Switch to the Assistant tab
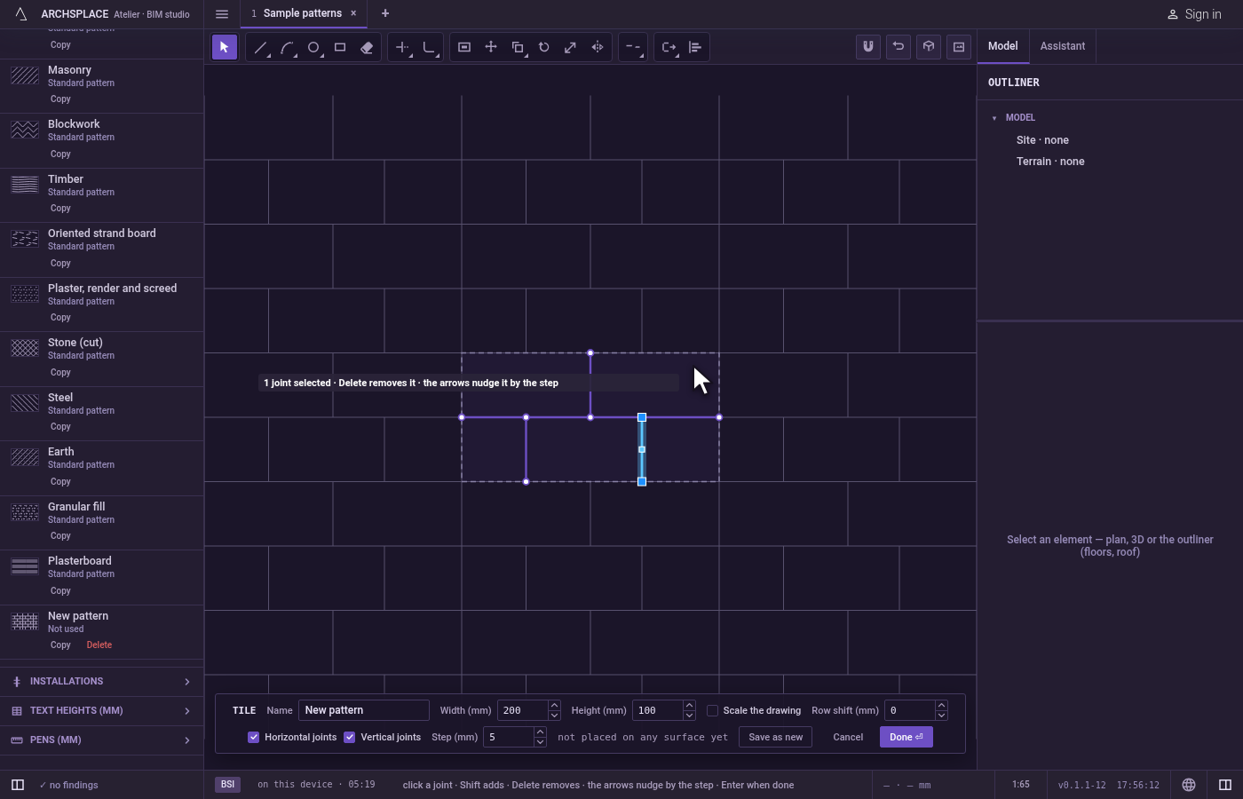Image resolution: width=1243 pixels, height=799 pixels. pos(1063,46)
